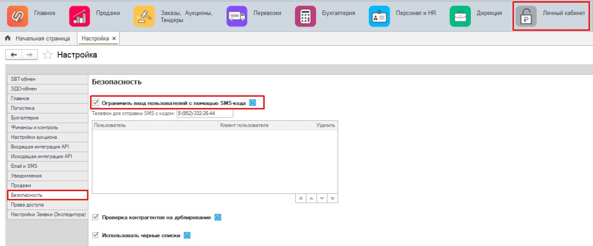Image resolution: width=593 pixels, height=246 pixels.
Task: Click the home icon of Начальная страница
Action: click(7, 38)
